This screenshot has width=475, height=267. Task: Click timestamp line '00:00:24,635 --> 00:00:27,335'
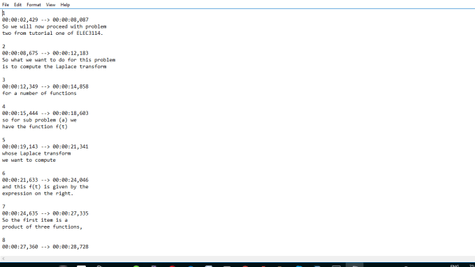tap(45, 213)
